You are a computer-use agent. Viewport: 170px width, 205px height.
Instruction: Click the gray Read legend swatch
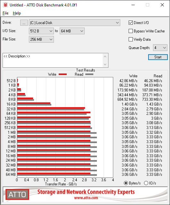click(89, 74)
